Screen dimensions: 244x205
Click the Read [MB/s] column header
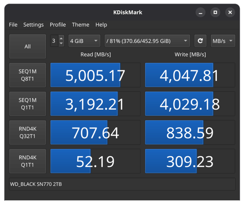pos(96,54)
